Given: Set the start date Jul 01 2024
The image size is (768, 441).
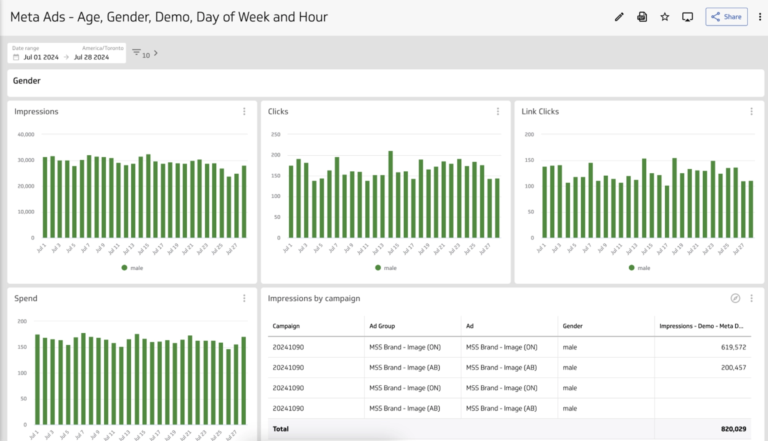Looking at the screenshot, I should pos(41,57).
